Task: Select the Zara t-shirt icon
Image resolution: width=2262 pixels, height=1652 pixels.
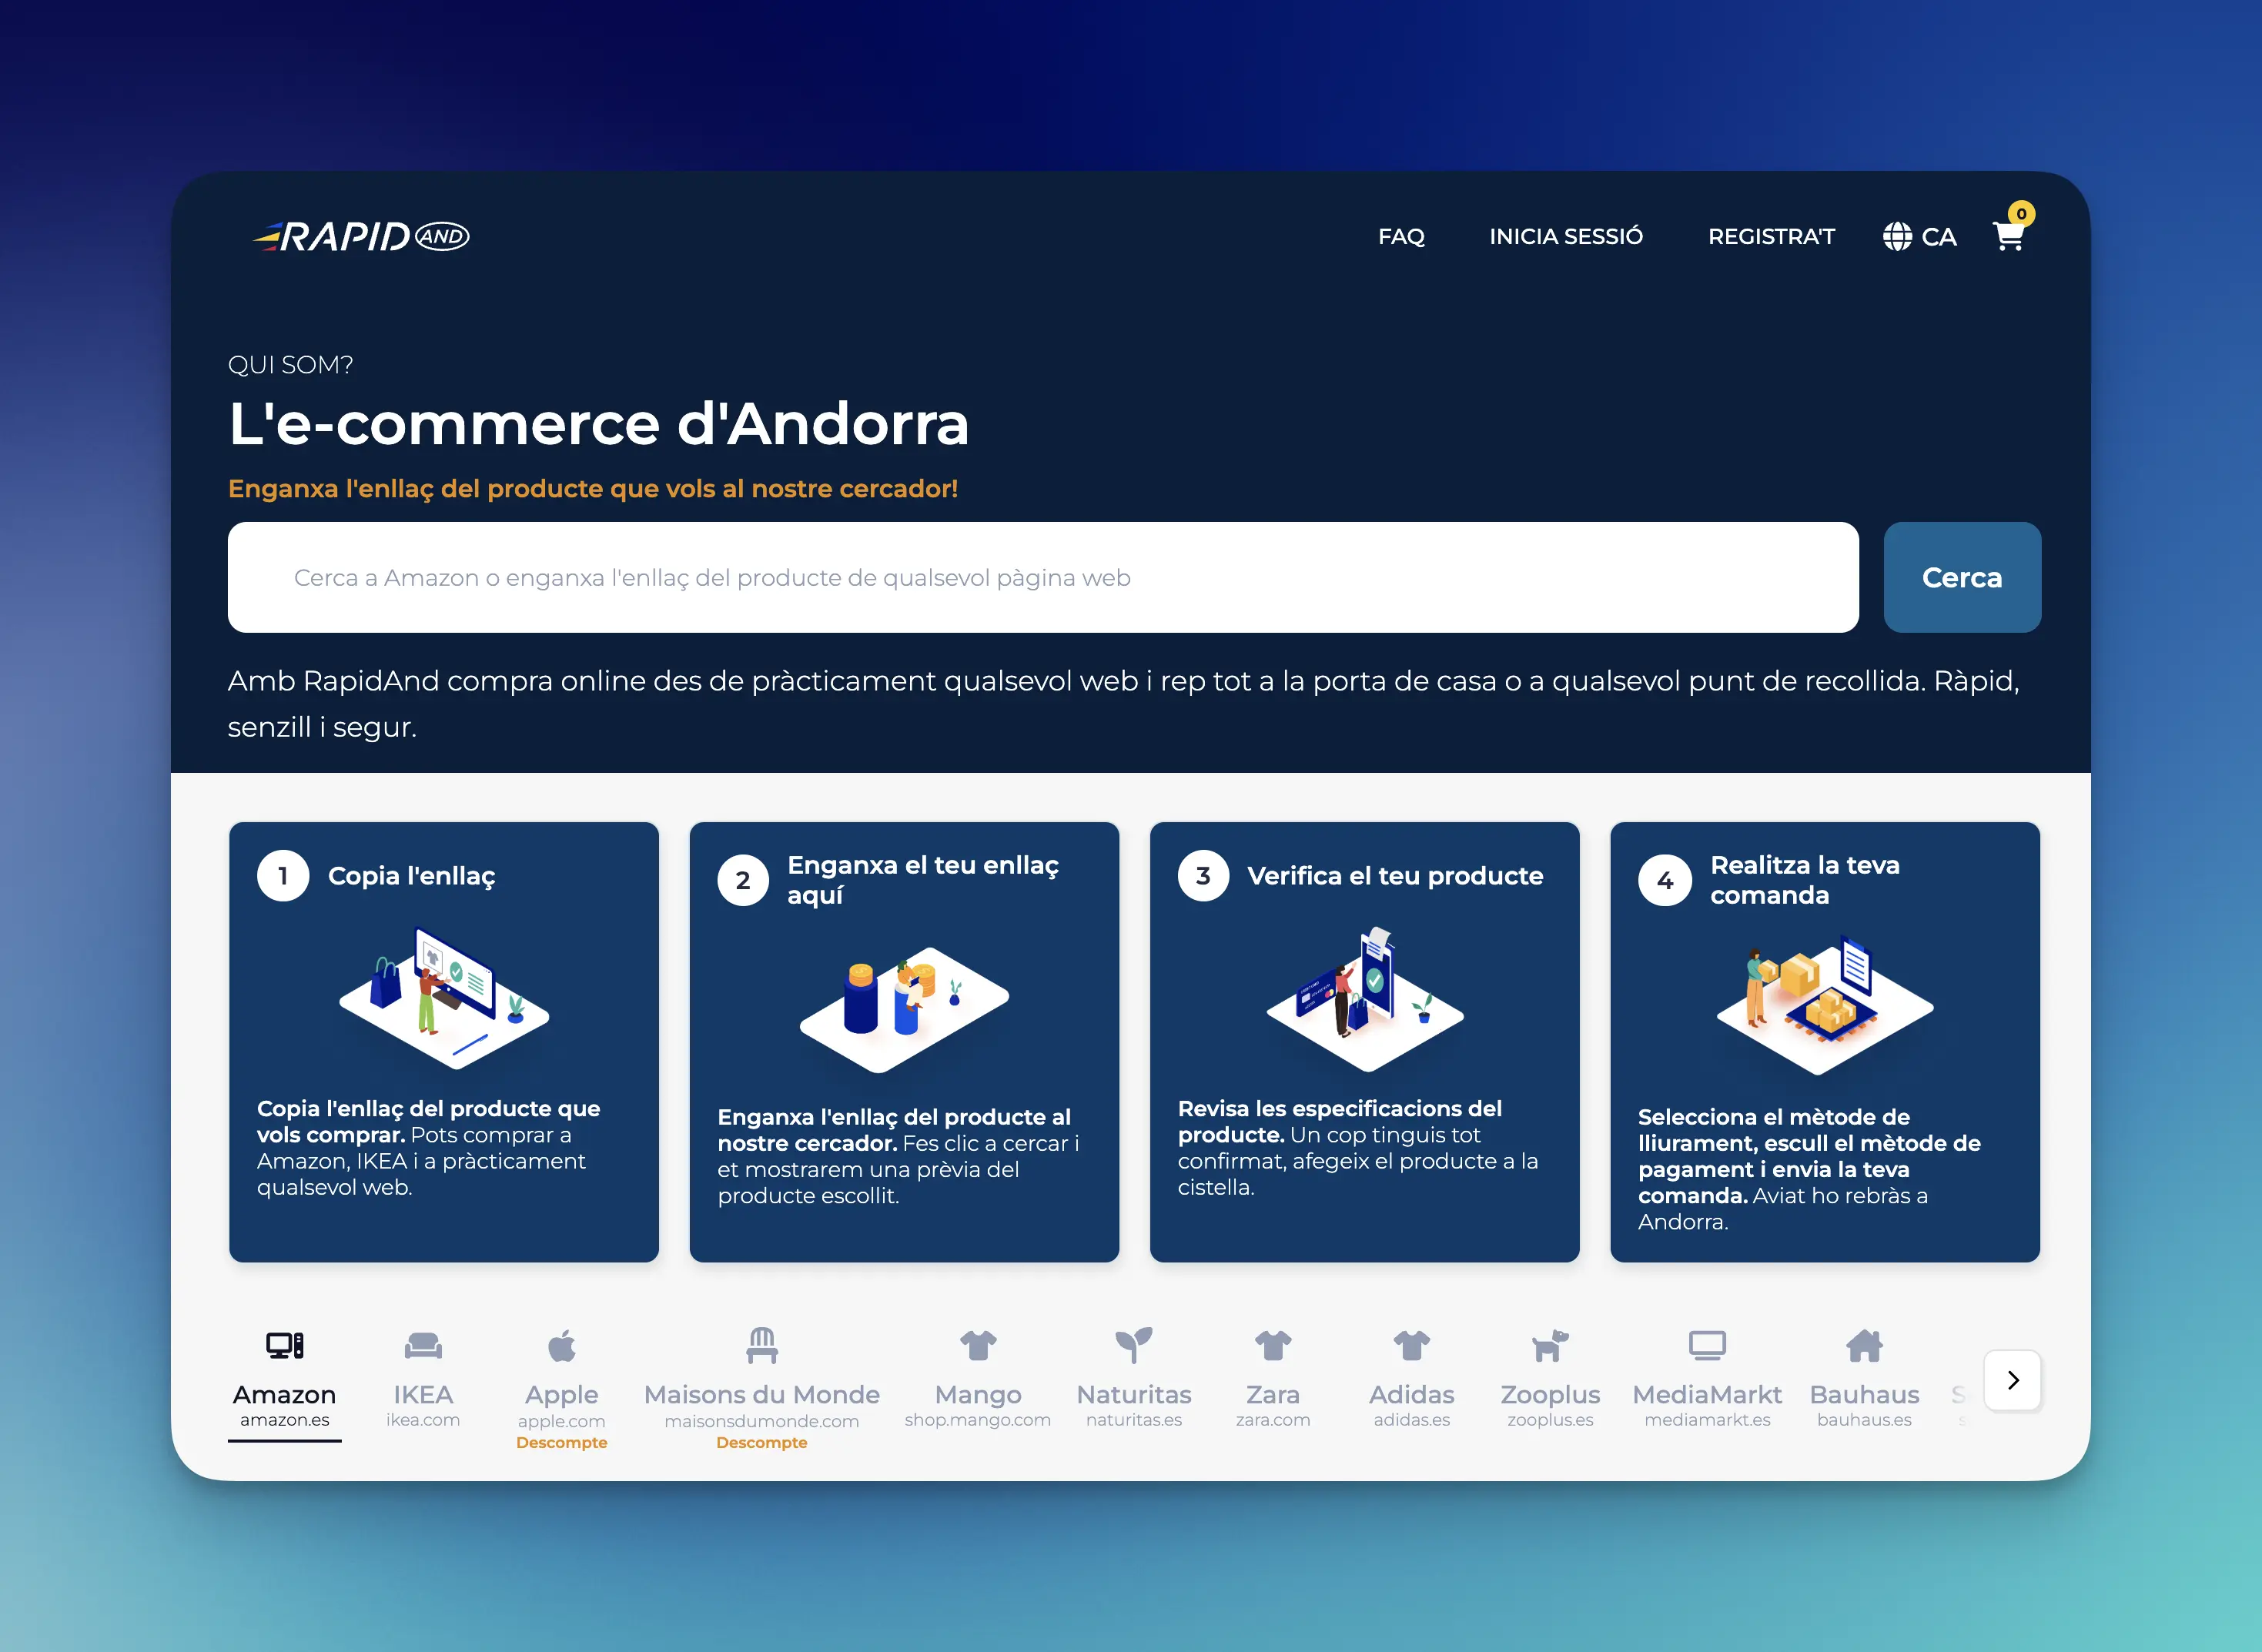Action: (x=1273, y=1345)
